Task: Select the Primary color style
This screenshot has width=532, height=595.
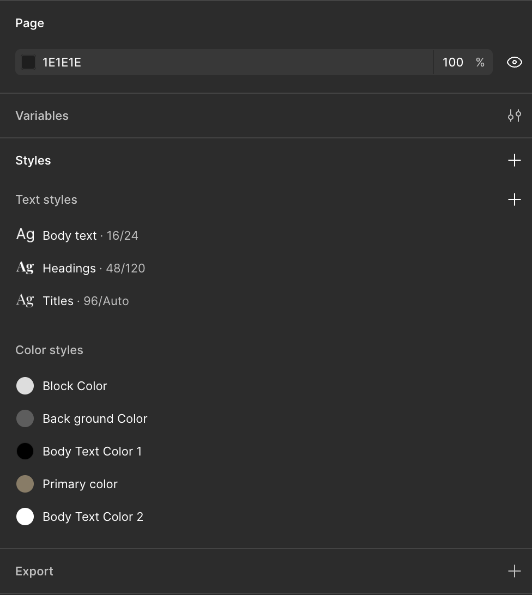Action: pyautogui.click(x=80, y=484)
